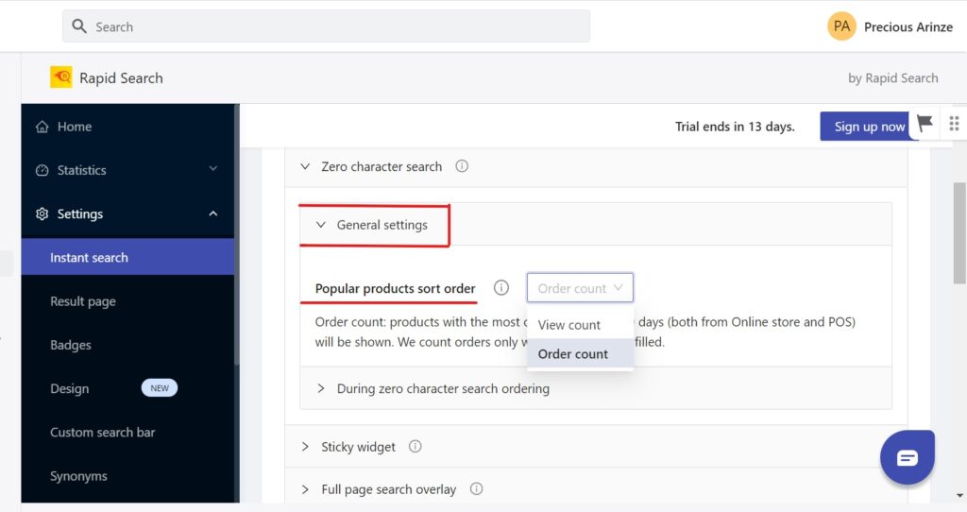Show info for Full page search overlay
This screenshot has height=512, width=967.
(x=476, y=488)
